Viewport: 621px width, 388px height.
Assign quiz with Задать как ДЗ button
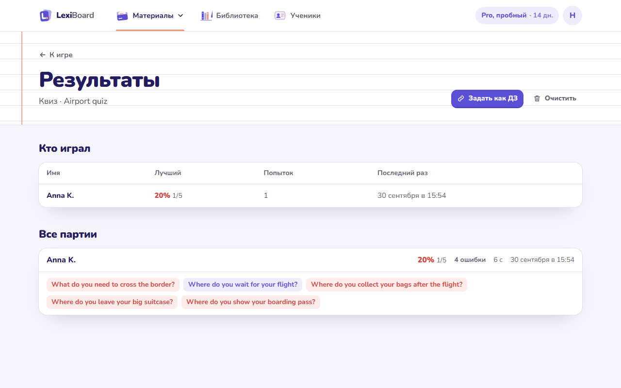pos(487,98)
